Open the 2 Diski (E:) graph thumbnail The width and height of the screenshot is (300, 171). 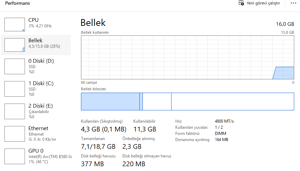[15, 111]
